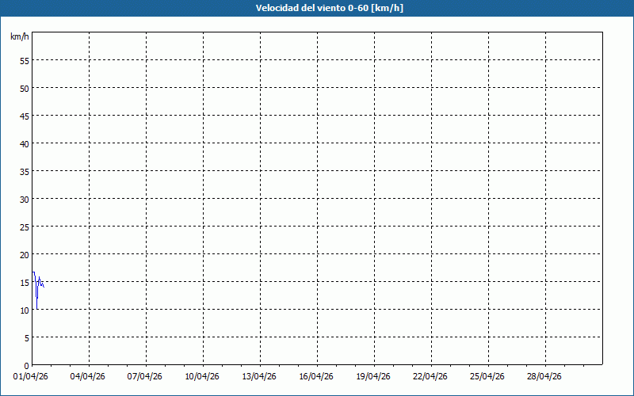Image resolution: width=634 pixels, height=396 pixels.
Task: Click the 28/04/26 date label
Action: click(x=545, y=376)
